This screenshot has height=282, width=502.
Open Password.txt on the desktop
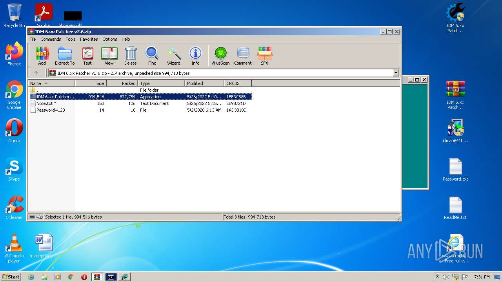(455, 169)
